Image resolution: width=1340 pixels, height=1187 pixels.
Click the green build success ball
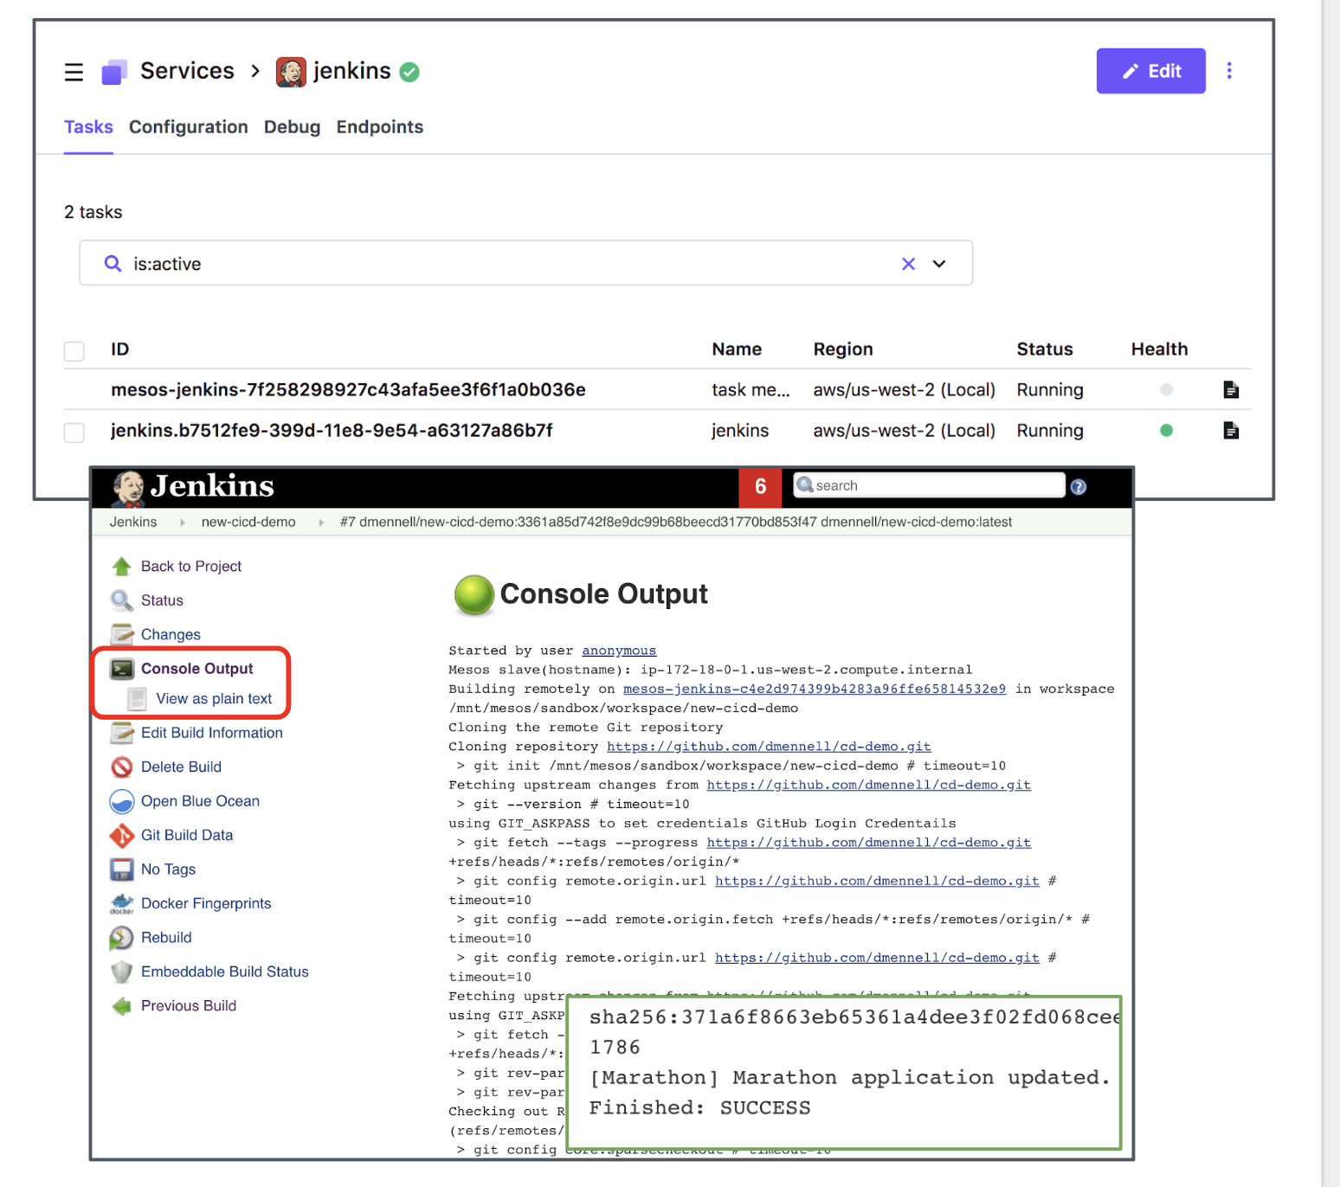[474, 595]
